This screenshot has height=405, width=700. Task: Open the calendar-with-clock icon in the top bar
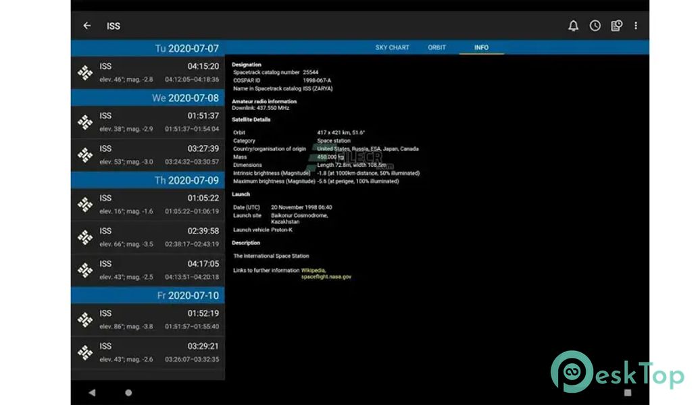616,26
